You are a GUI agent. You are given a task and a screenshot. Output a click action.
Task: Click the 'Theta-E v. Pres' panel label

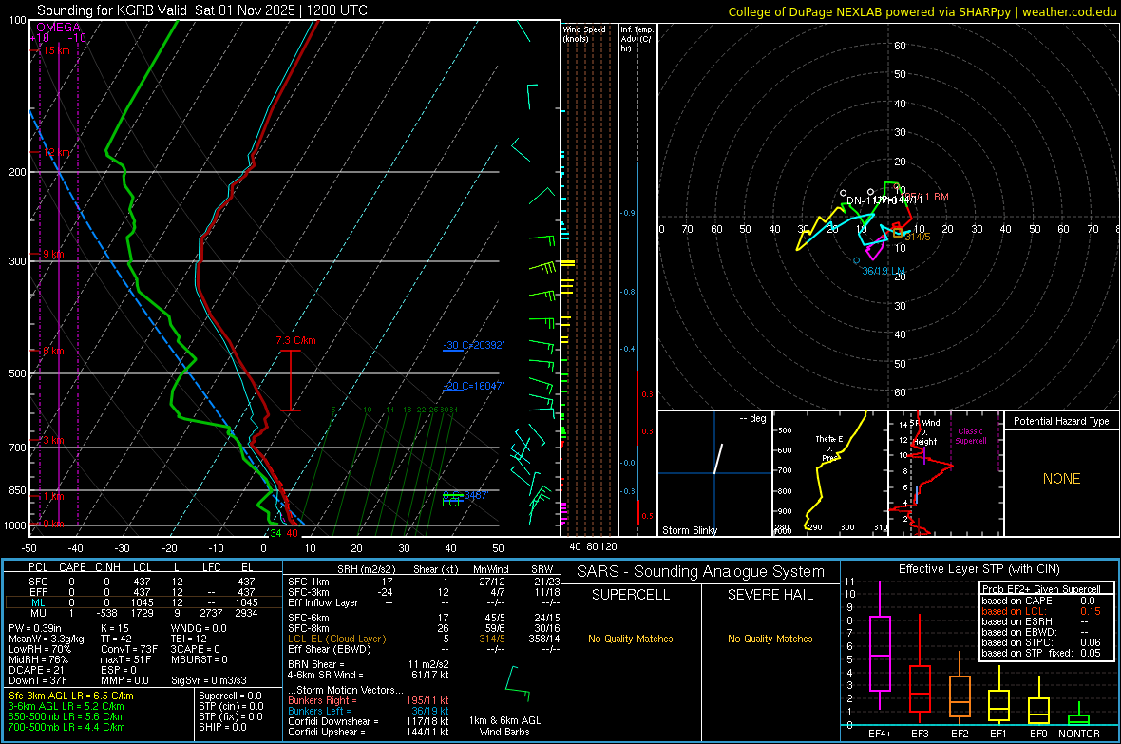[x=829, y=448]
